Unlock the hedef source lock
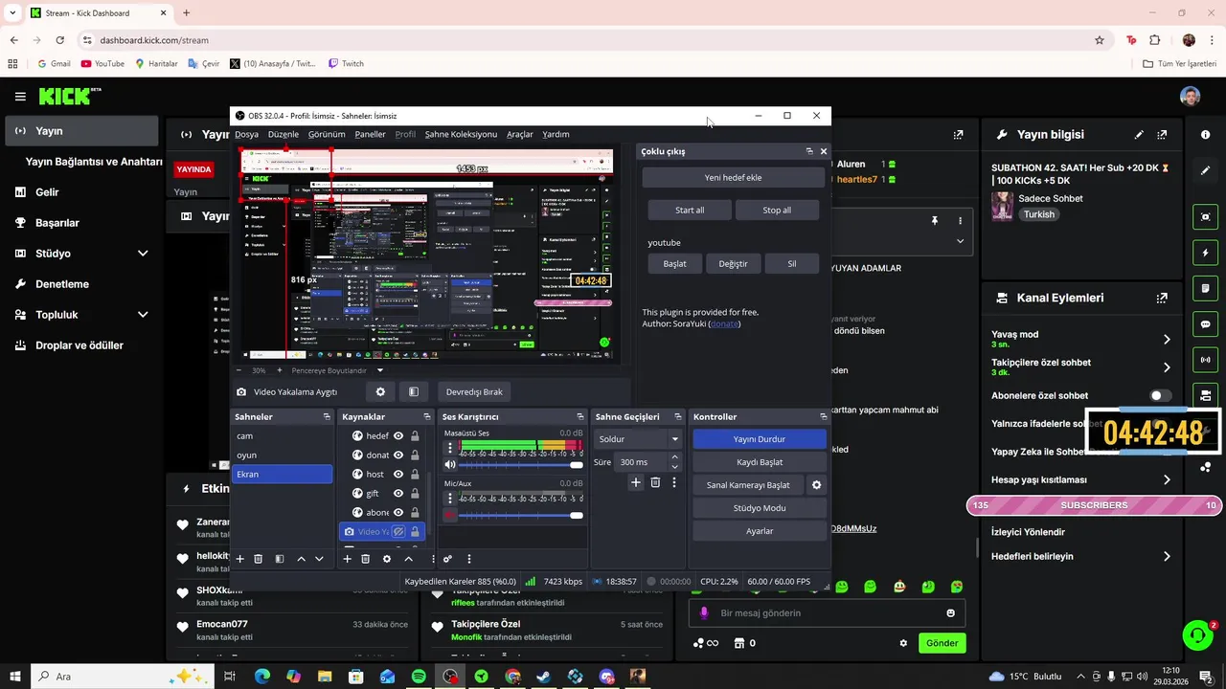 pyautogui.click(x=415, y=436)
